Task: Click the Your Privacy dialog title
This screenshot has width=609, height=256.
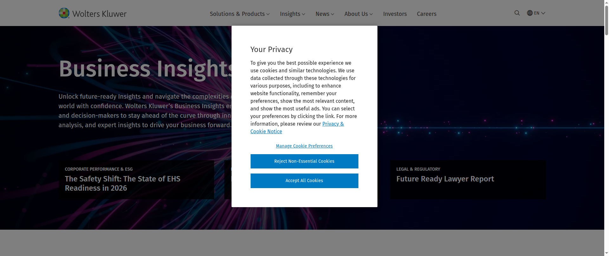Action: click(272, 49)
